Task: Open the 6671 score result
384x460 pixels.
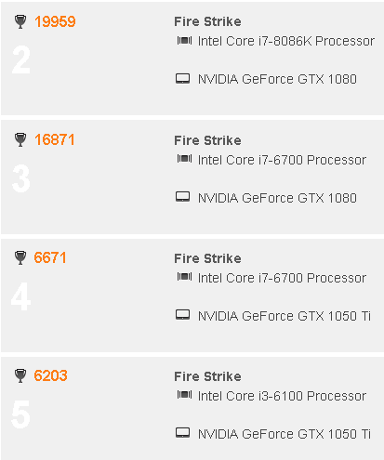Action: coord(50,257)
